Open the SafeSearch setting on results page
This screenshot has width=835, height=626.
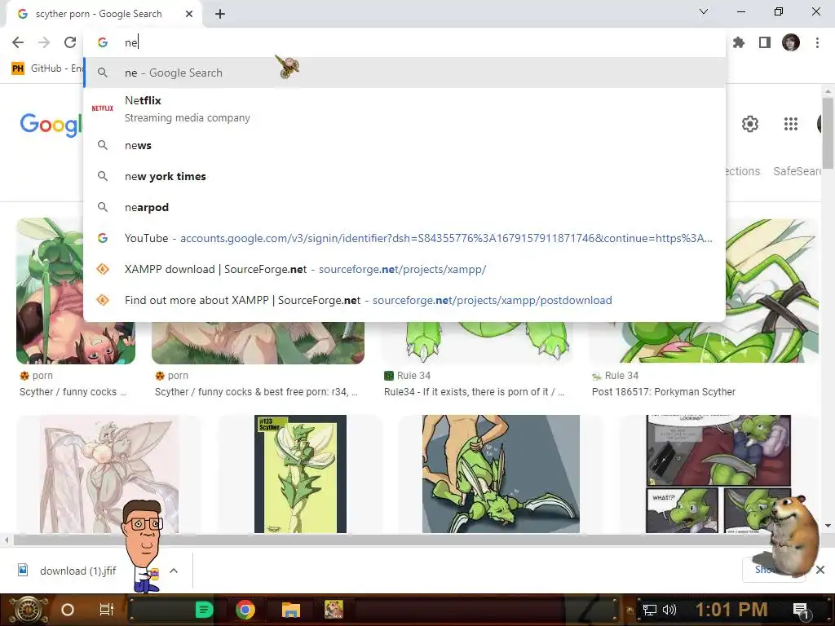[797, 171]
